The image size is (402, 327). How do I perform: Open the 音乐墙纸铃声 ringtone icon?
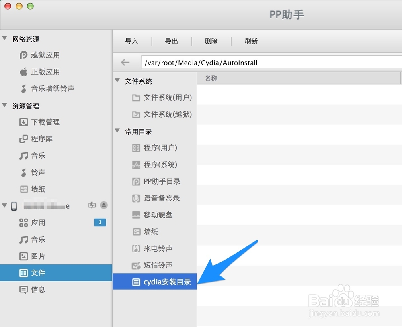click(x=23, y=89)
